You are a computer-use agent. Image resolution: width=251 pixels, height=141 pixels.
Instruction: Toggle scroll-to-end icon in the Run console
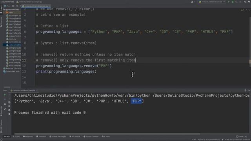point(9,106)
